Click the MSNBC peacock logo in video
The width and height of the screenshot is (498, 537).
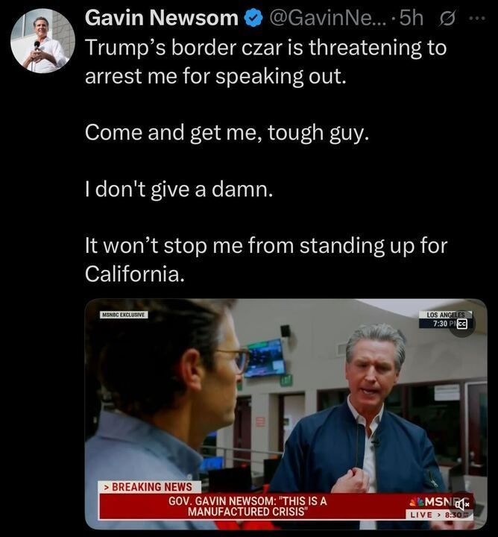417,503
